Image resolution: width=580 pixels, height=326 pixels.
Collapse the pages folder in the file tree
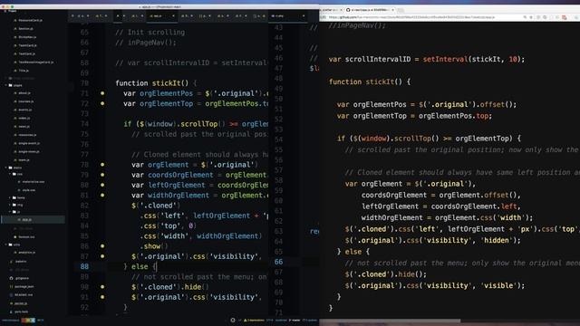click(6, 85)
